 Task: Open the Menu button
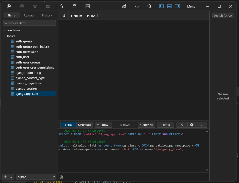(191, 7)
